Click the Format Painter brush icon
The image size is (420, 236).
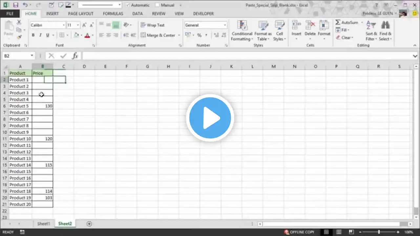(x=19, y=37)
